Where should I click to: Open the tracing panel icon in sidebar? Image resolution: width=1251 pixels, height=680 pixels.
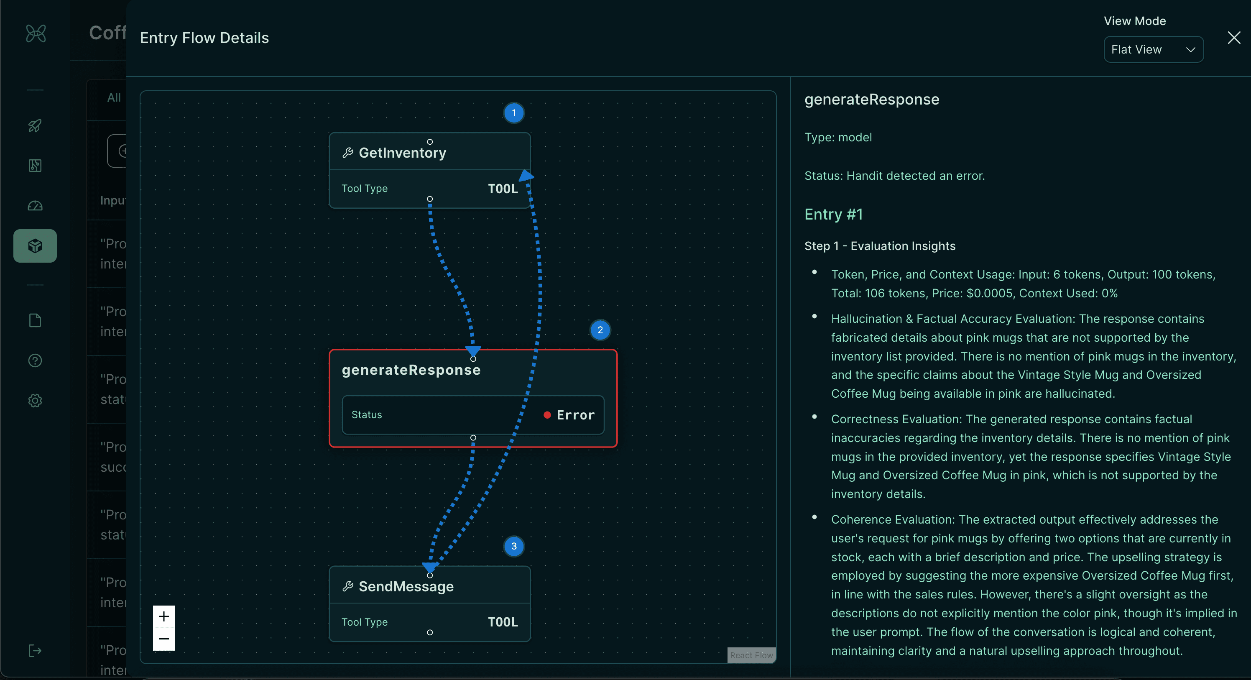[35, 165]
